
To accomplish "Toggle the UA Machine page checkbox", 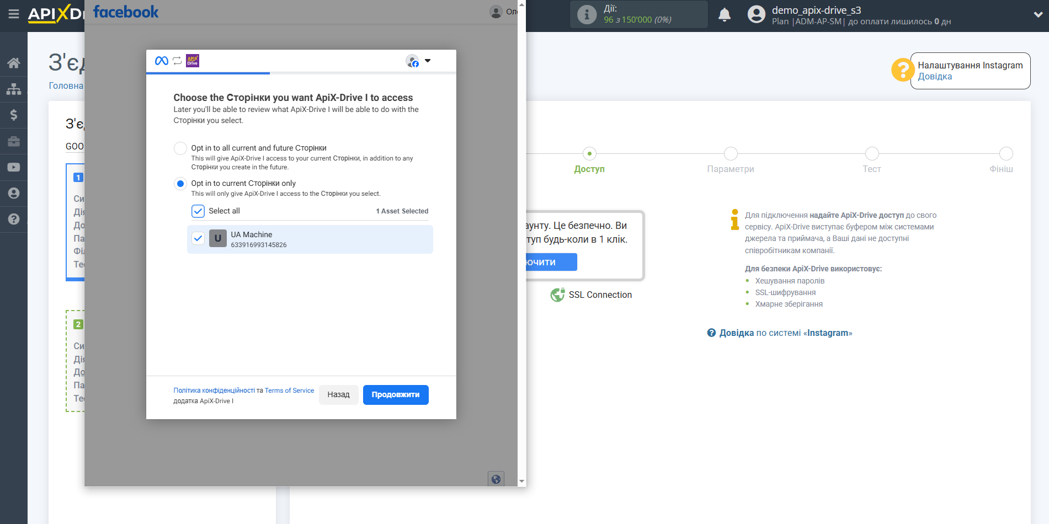I will (198, 238).
